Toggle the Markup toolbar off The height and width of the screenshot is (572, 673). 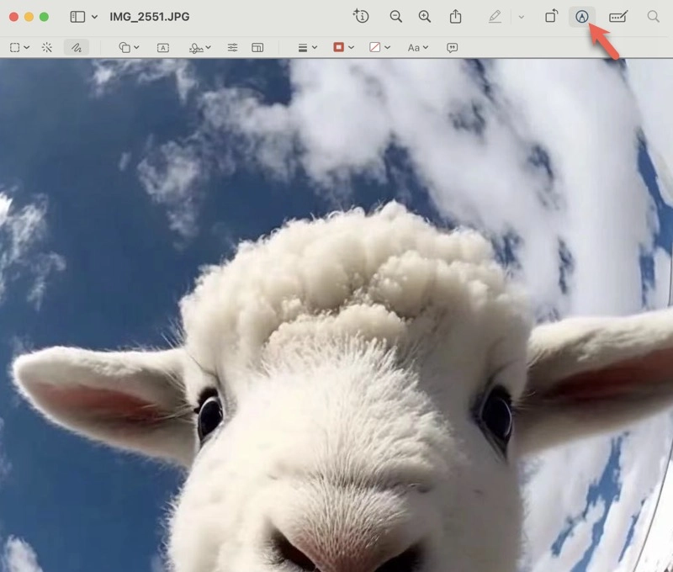[583, 16]
